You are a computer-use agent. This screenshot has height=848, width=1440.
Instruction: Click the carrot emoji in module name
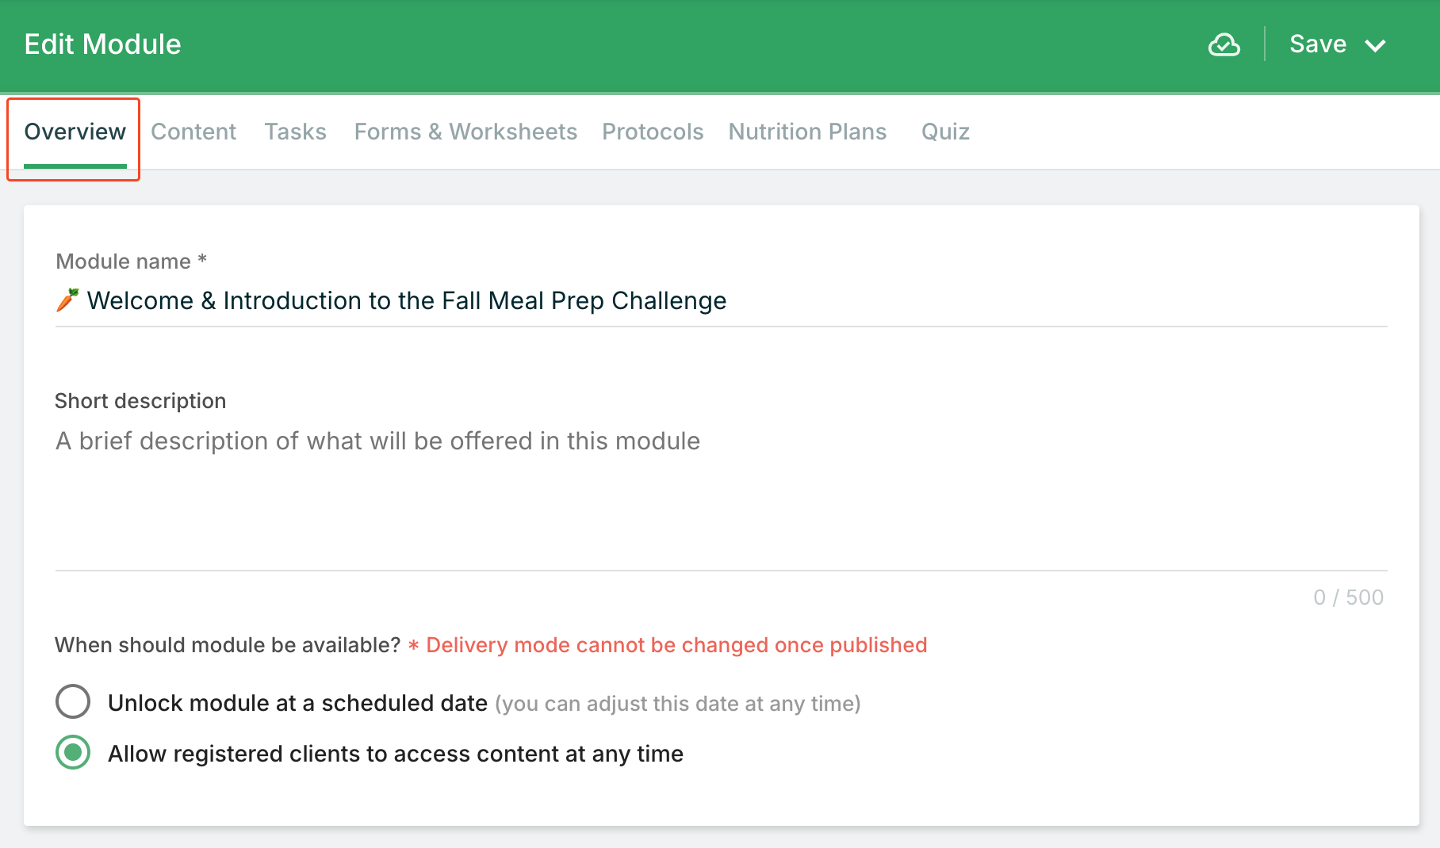[67, 300]
